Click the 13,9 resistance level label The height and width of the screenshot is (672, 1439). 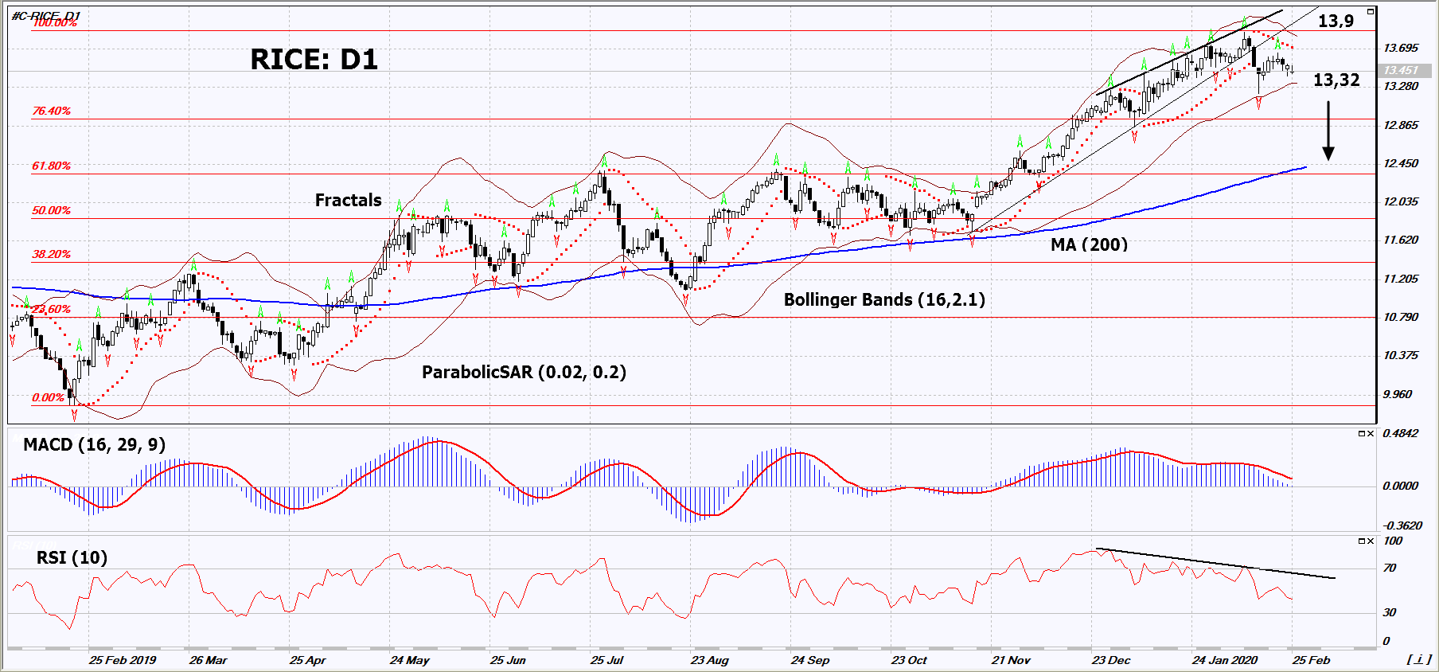click(1336, 21)
